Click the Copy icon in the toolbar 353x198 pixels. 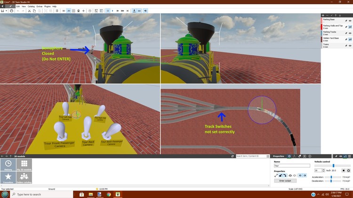pyautogui.click(x=34, y=11)
